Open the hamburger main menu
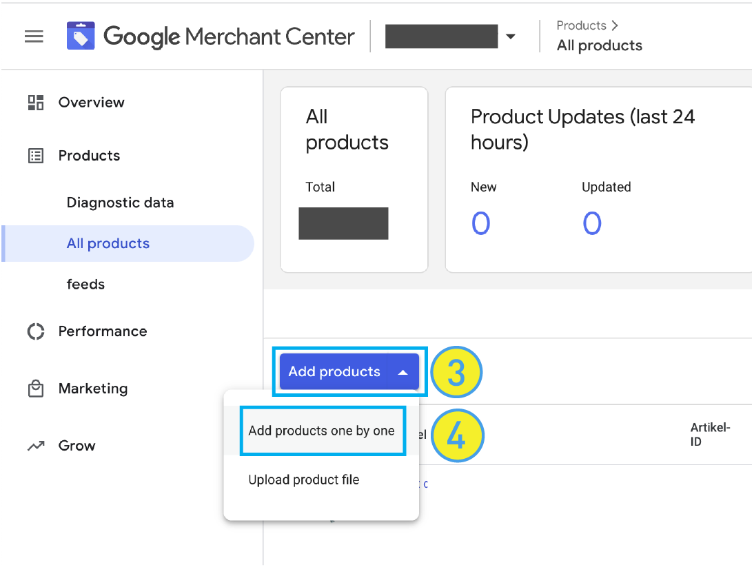Viewport: 754px width, 567px height. [34, 37]
